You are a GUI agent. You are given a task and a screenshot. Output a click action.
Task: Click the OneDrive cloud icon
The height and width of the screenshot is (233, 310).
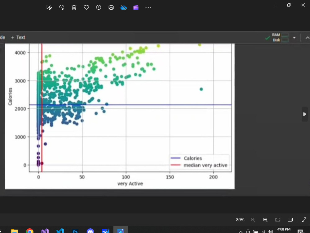pyautogui.click(x=124, y=7)
